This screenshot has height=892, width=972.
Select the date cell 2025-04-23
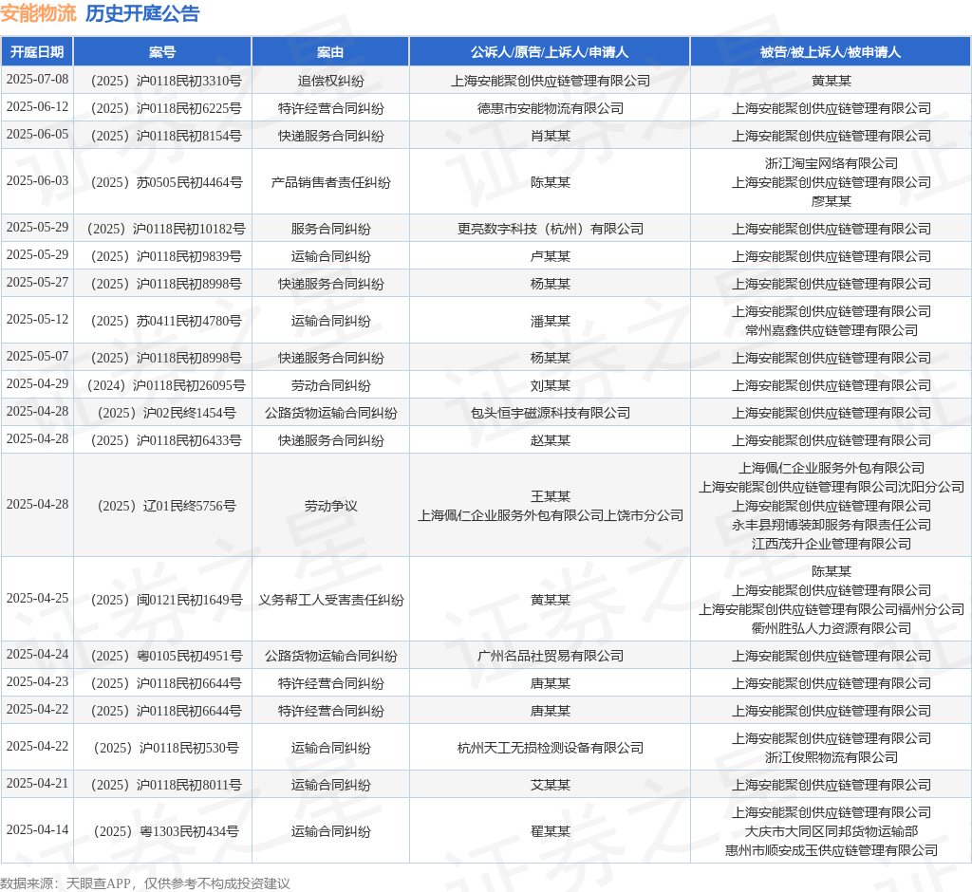tap(37, 682)
